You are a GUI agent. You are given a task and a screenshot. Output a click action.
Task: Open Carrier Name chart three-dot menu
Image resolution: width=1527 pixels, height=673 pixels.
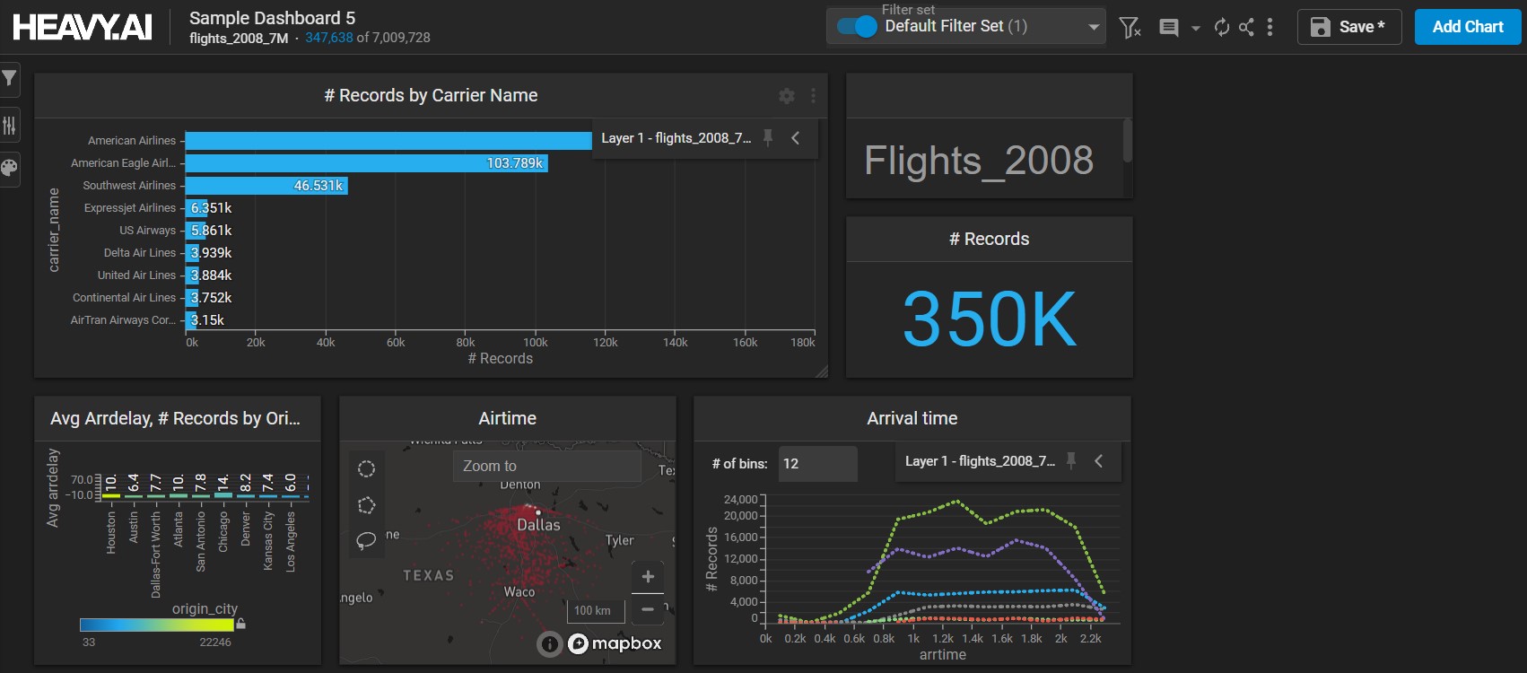click(813, 96)
